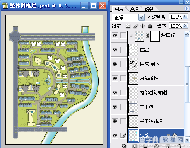
Task: Hide the 主干道辅道 layer
Action: 115,121
